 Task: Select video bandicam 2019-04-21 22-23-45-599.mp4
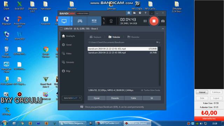122,53
